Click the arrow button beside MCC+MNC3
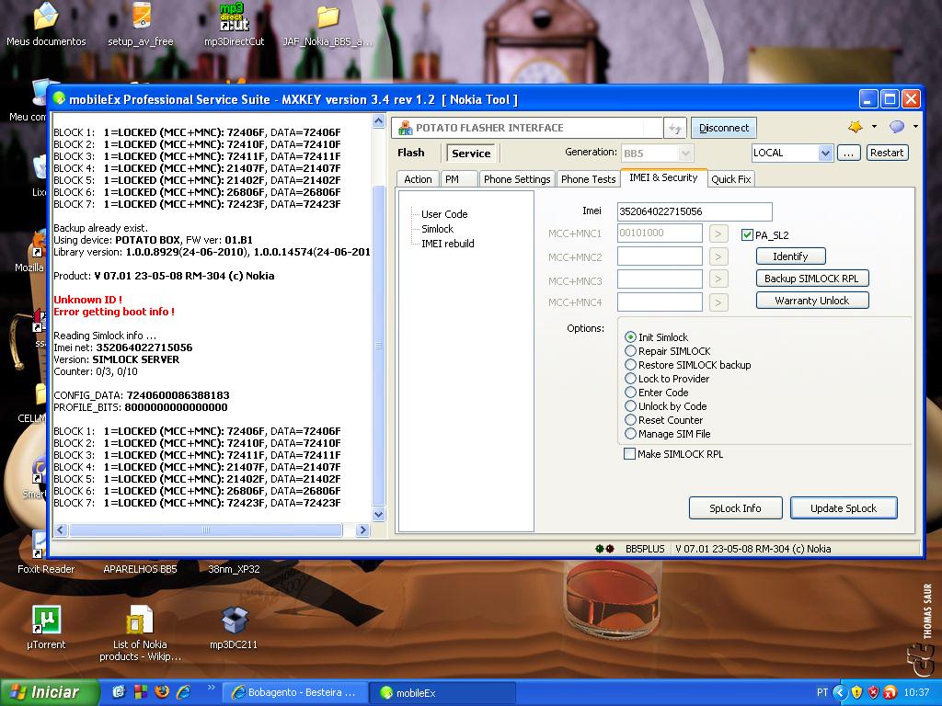Screen dimensions: 942x706 tap(718, 279)
